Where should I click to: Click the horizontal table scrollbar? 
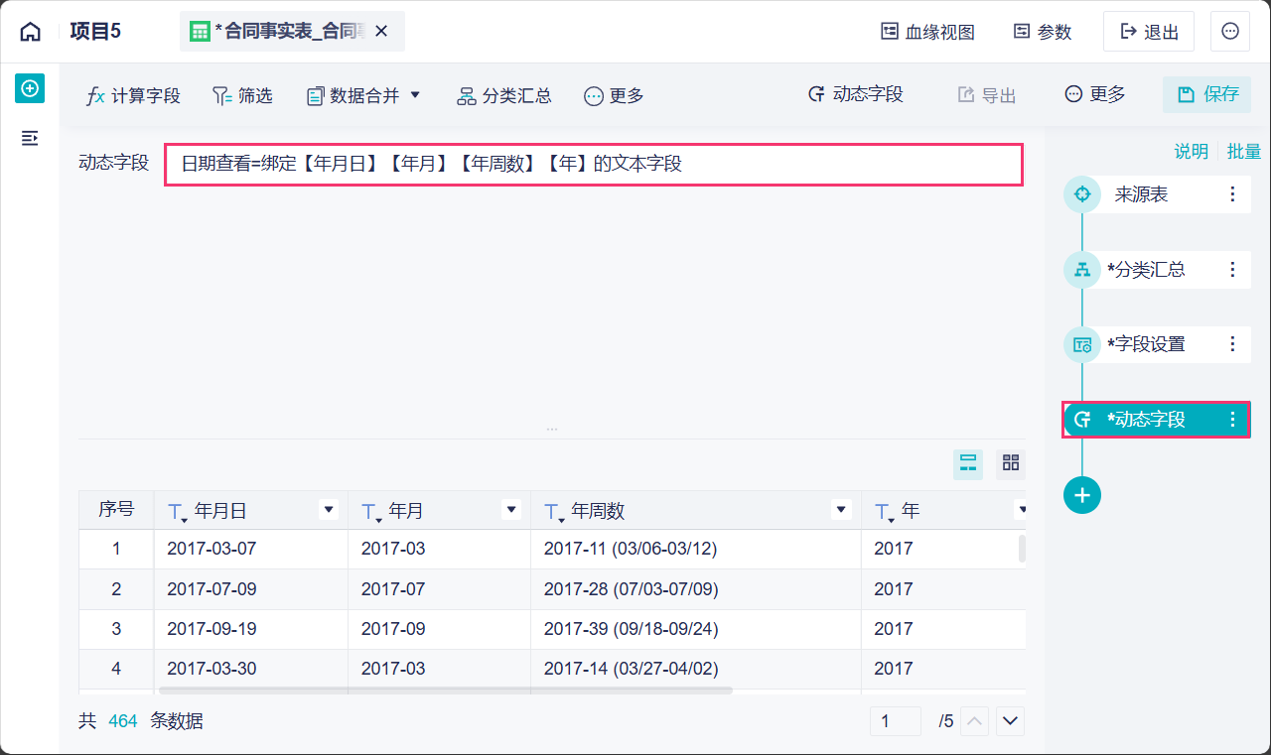click(446, 691)
